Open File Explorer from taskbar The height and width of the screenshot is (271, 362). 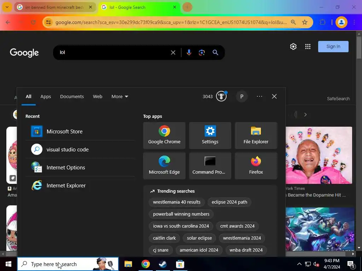coord(128,264)
